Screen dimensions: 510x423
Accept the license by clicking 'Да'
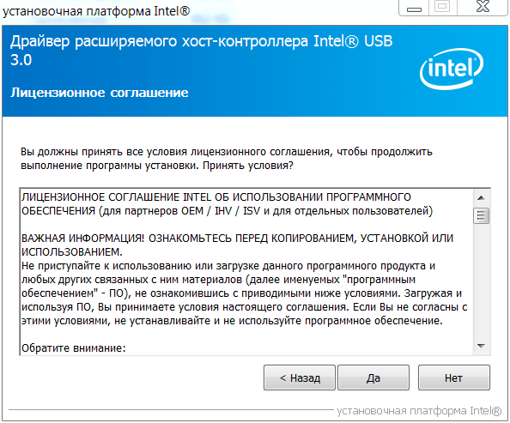click(x=373, y=378)
